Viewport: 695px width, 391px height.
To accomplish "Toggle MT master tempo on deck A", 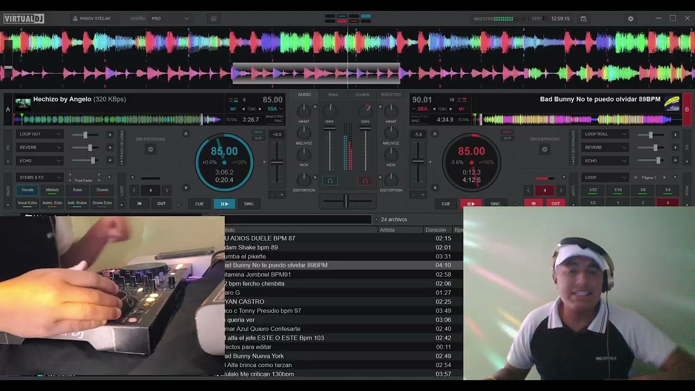I will (233, 109).
